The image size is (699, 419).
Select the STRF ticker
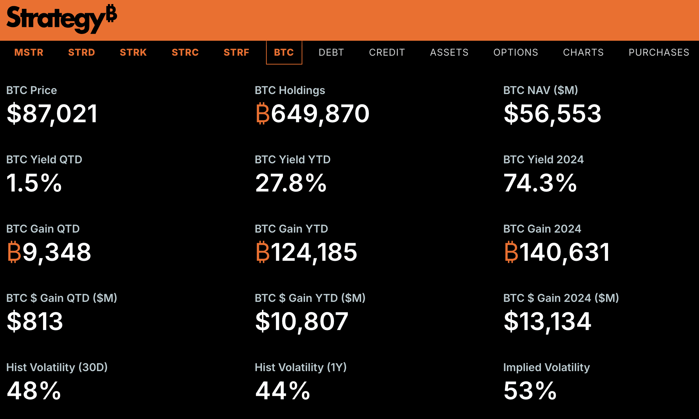pyautogui.click(x=236, y=52)
